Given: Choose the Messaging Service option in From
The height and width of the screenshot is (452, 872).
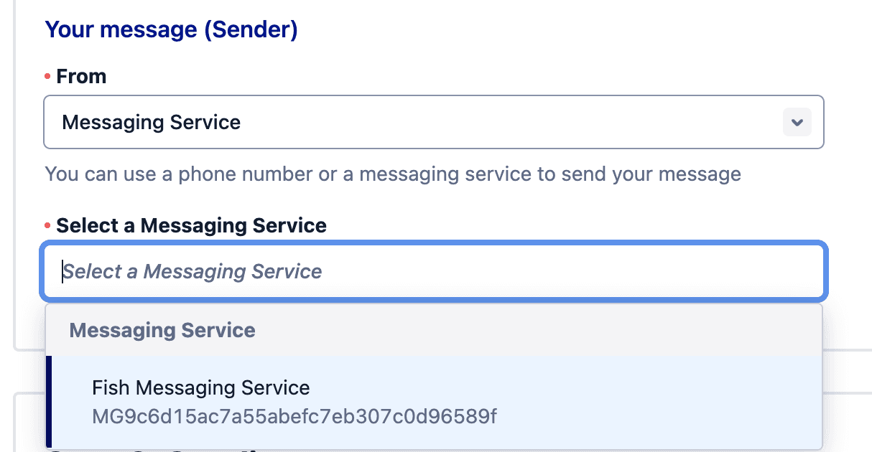Looking at the screenshot, I should pyautogui.click(x=151, y=122).
